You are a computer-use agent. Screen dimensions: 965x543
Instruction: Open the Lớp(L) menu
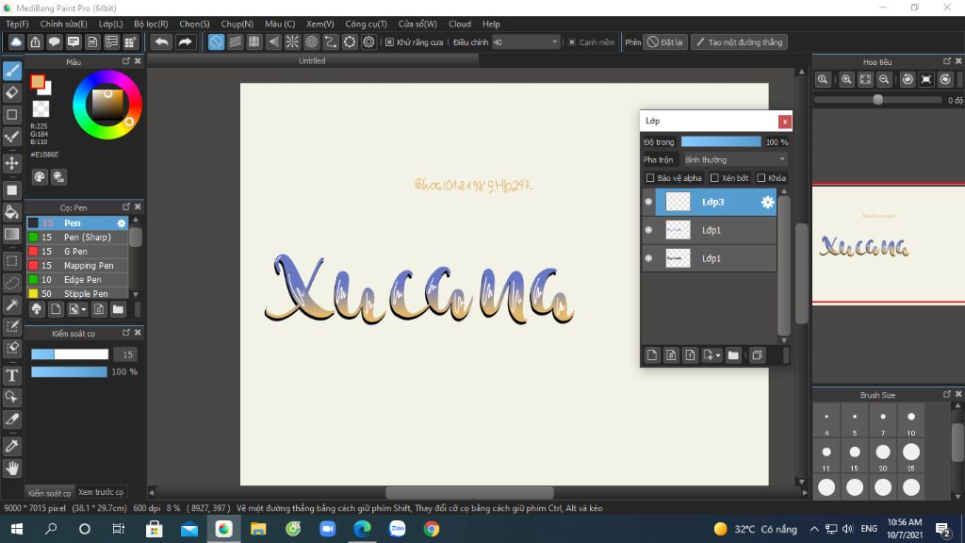click(x=111, y=24)
